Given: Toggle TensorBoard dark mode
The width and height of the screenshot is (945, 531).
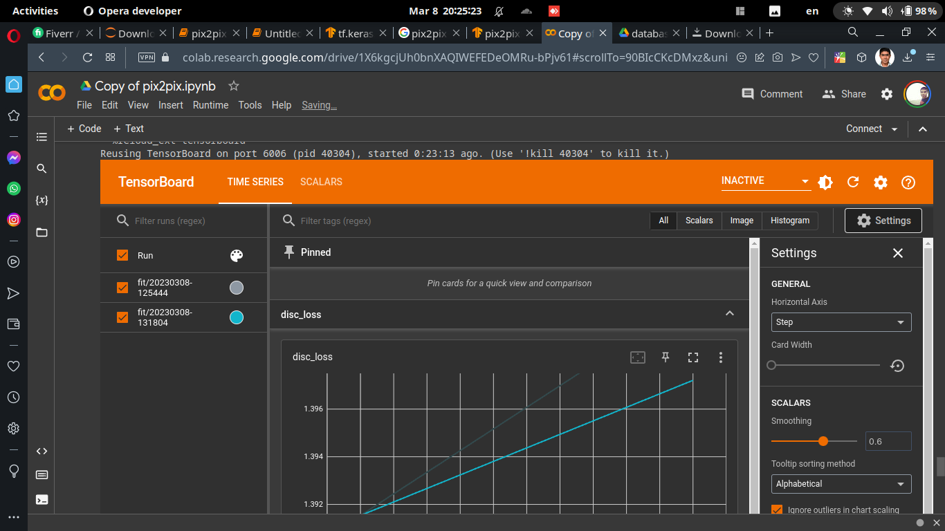Looking at the screenshot, I should [x=825, y=182].
